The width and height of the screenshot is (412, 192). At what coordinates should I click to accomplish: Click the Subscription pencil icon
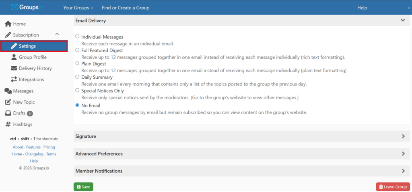tap(8, 35)
